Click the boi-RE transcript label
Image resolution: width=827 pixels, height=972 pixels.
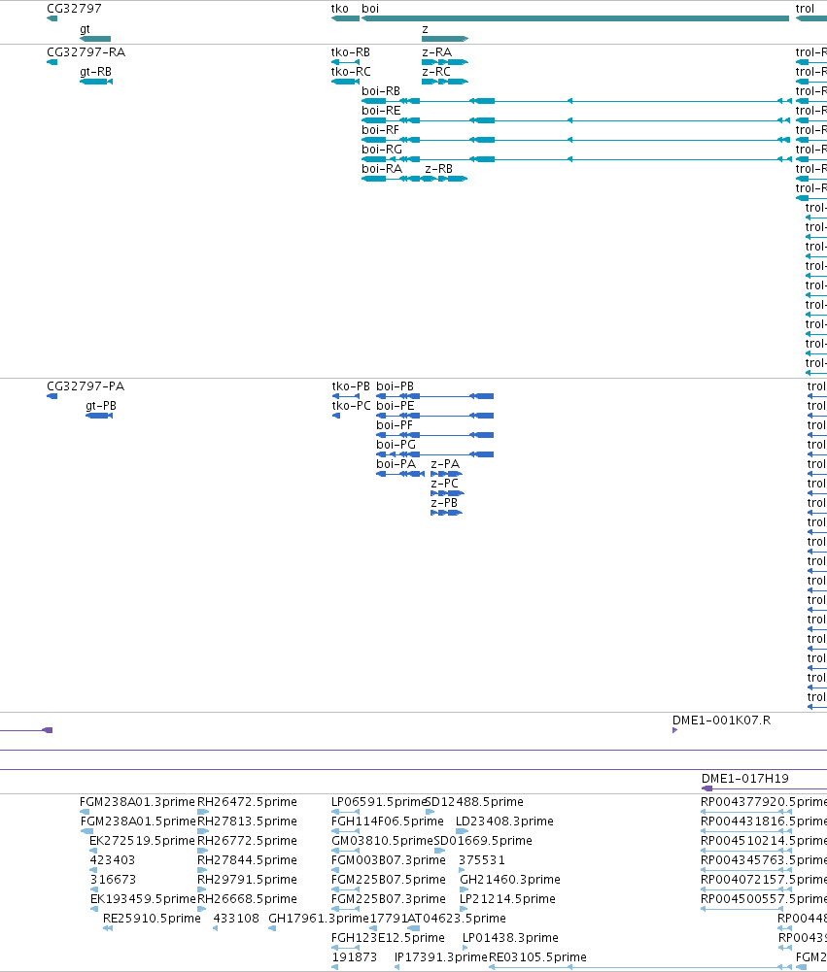[381, 111]
